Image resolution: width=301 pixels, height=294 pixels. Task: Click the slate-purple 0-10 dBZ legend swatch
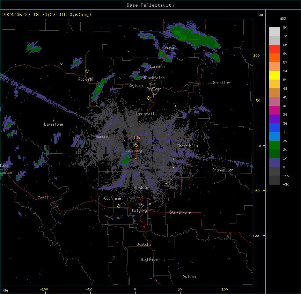pyautogui.click(x=274, y=163)
